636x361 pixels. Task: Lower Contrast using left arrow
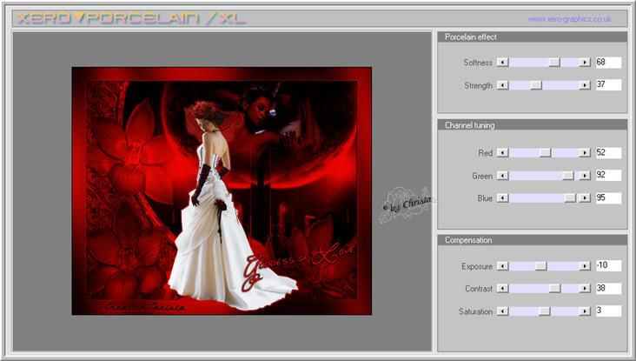pos(502,288)
